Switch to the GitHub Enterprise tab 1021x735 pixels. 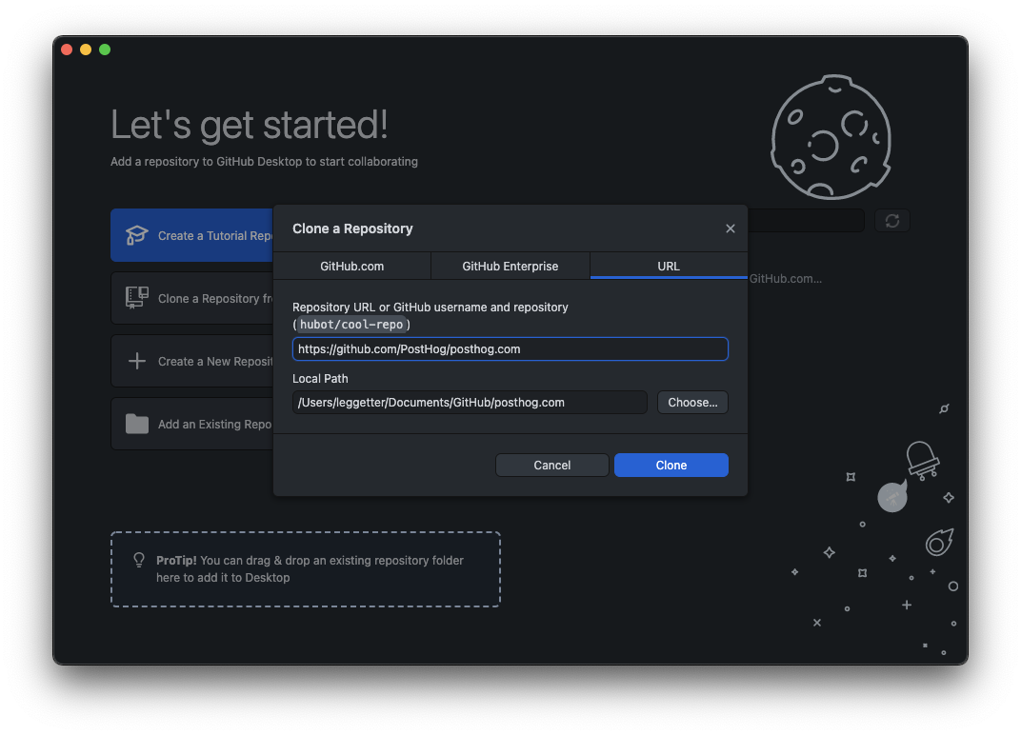[510, 267]
